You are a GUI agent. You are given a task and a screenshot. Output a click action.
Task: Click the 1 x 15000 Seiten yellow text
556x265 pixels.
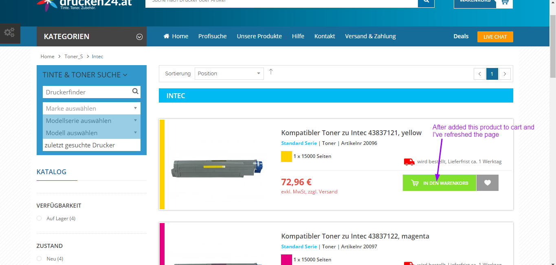pyautogui.click(x=312, y=156)
